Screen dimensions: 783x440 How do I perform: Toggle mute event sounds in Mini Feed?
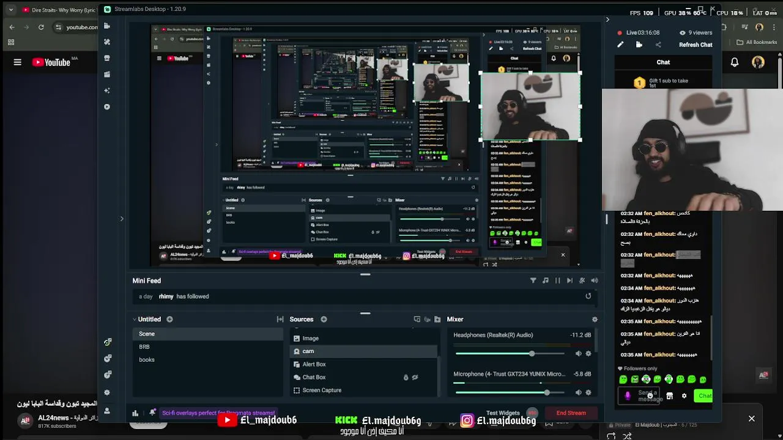[582, 280]
